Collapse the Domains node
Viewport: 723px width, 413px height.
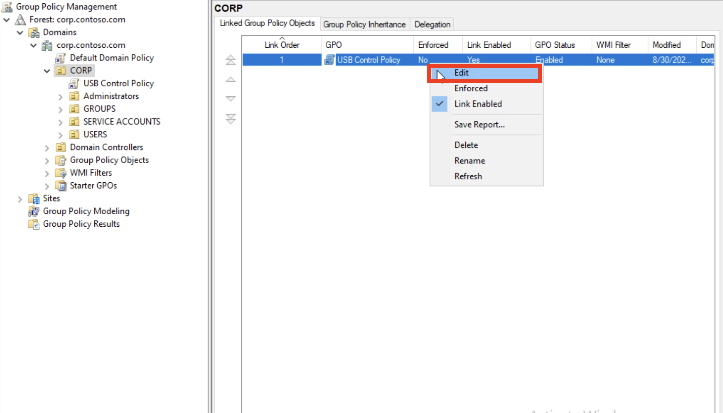point(20,32)
